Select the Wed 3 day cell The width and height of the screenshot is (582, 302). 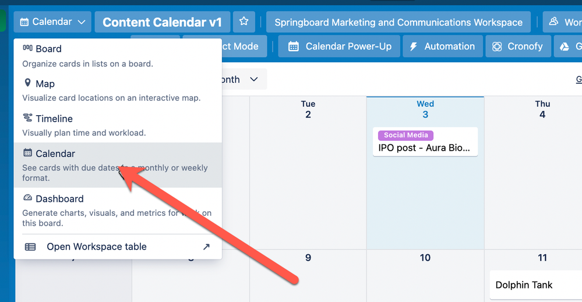click(x=425, y=173)
